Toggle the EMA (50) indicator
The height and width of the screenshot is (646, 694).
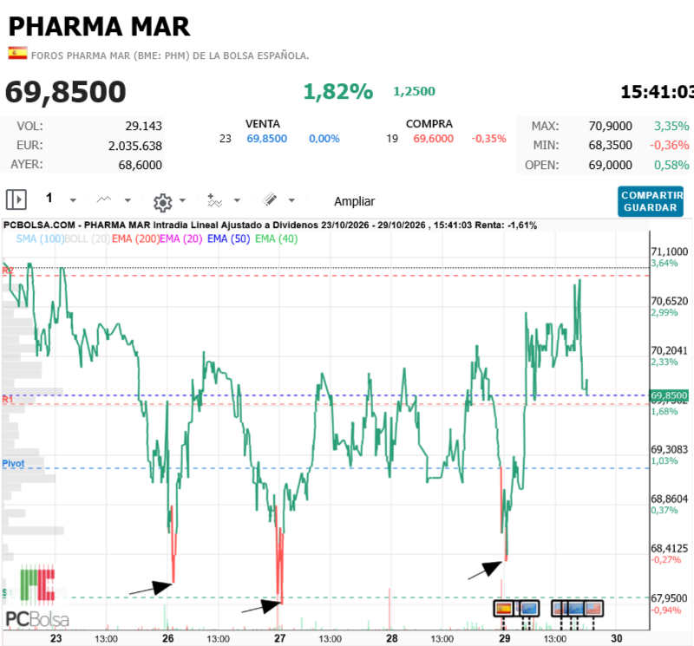228,239
